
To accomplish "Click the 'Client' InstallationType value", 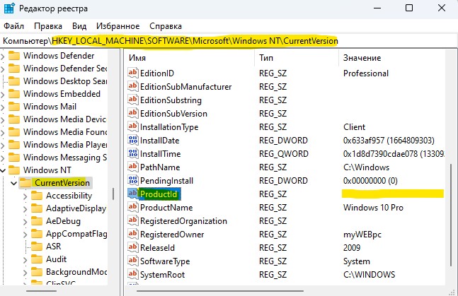I will point(355,127).
